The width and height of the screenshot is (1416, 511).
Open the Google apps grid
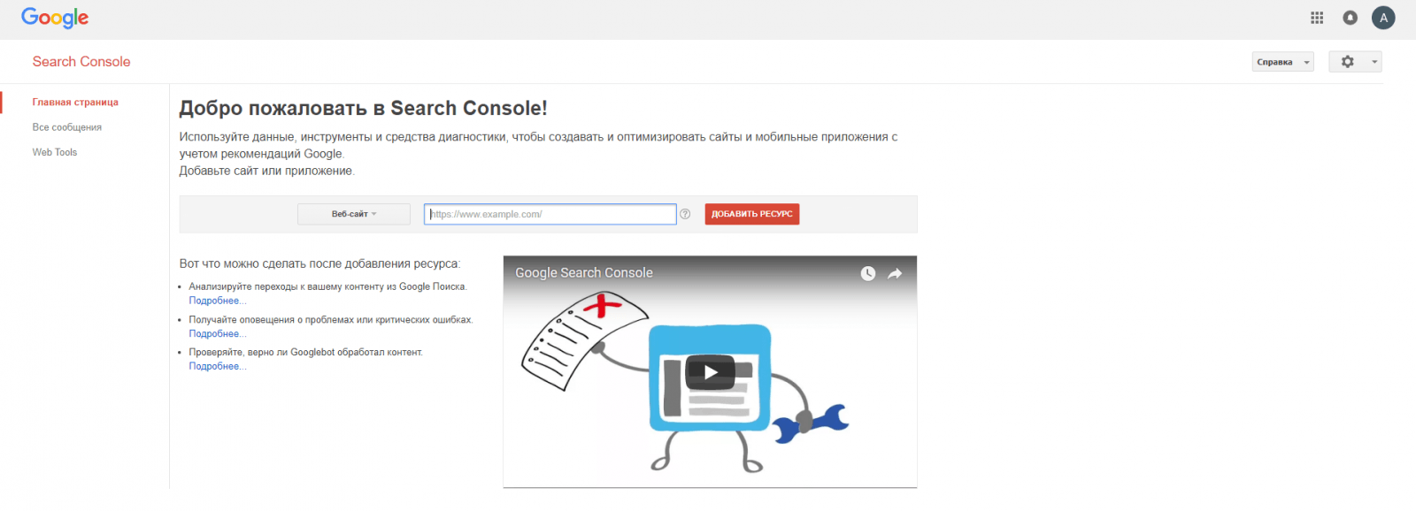pos(1317,18)
